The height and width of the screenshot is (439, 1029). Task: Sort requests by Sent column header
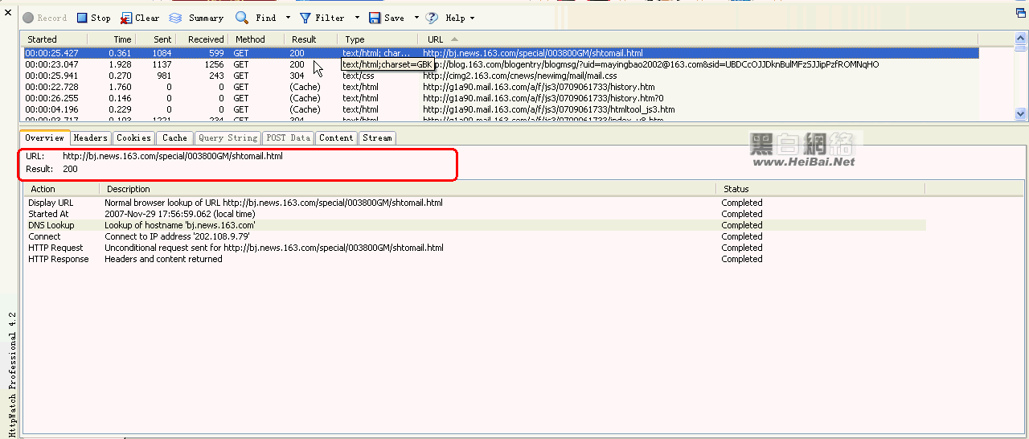click(x=154, y=39)
